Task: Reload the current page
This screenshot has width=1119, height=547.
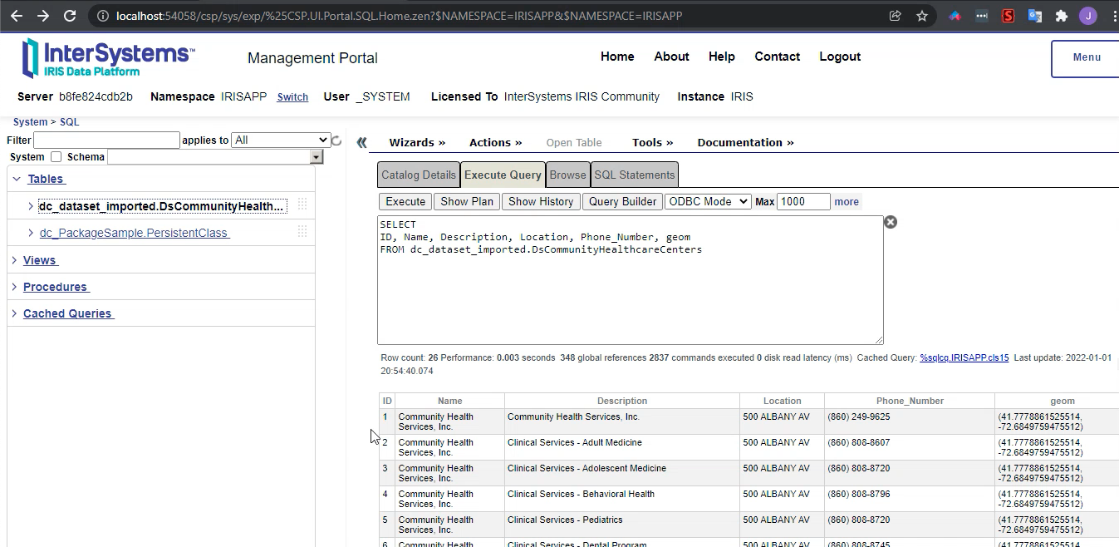Action: 70,16
